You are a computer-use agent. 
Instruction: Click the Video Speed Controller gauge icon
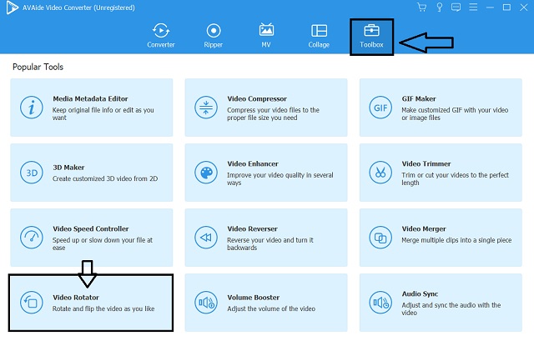click(x=32, y=238)
